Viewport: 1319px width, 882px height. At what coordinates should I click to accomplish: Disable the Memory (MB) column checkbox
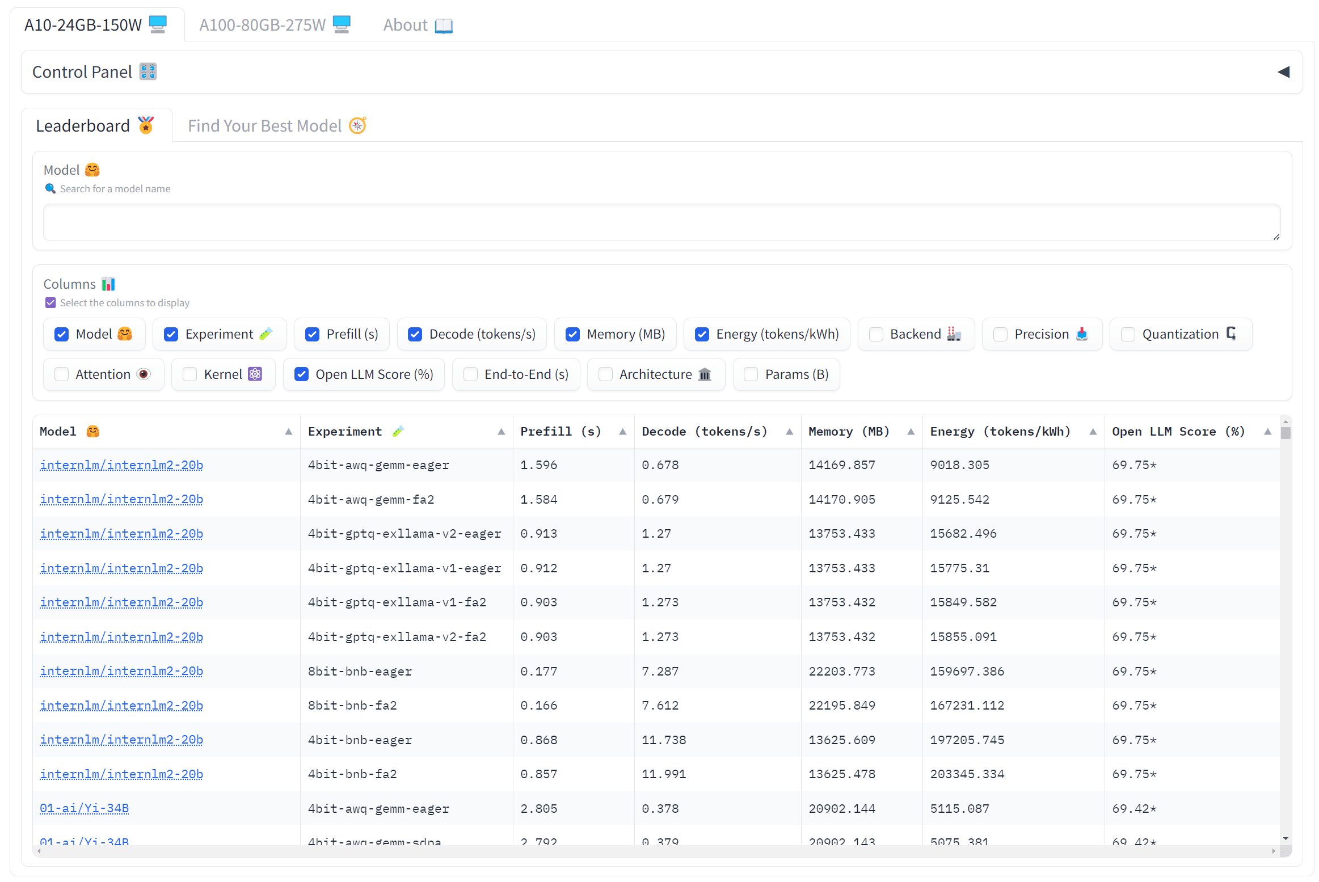tap(572, 334)
